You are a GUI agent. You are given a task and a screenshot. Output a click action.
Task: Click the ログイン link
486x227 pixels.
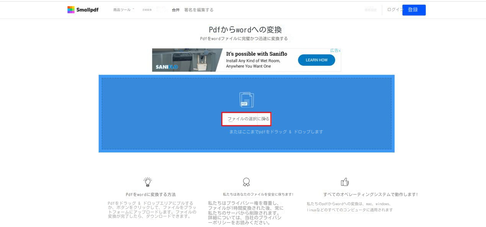394,10
